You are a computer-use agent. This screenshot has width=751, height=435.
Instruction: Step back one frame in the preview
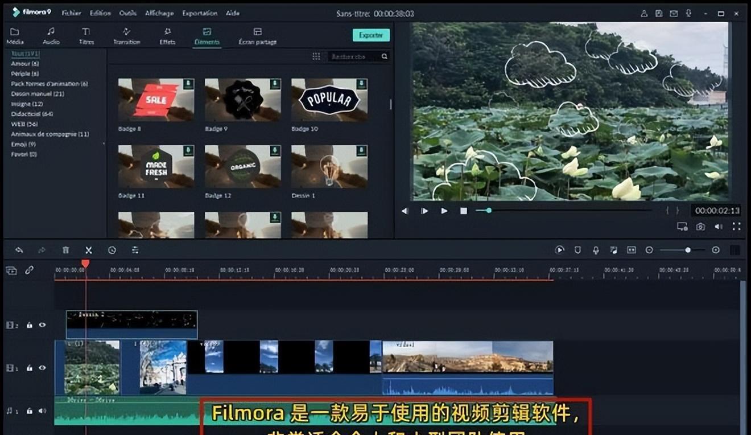[x=405, y=211]
